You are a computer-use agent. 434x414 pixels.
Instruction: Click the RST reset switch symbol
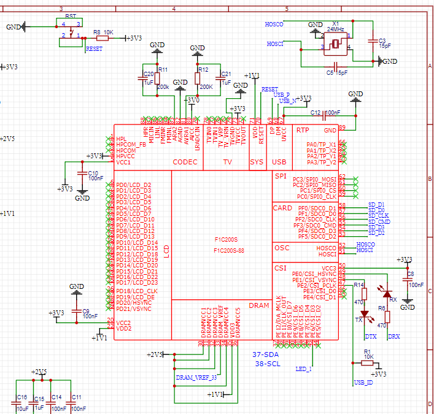(72, 31)
